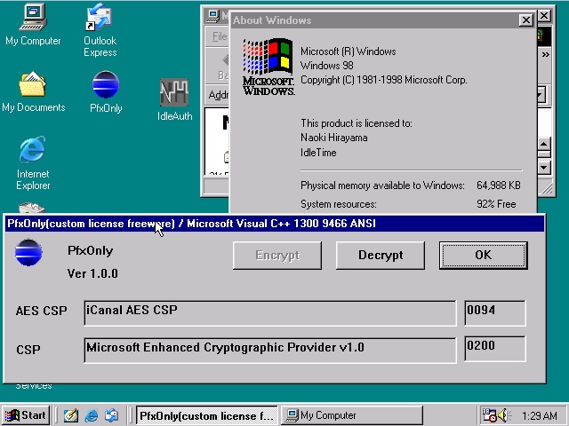The image size is (569, 426).
Task: Click the PfxOnly logo inside the dialog
Action: pyautogui.click(x=28, y=252)
